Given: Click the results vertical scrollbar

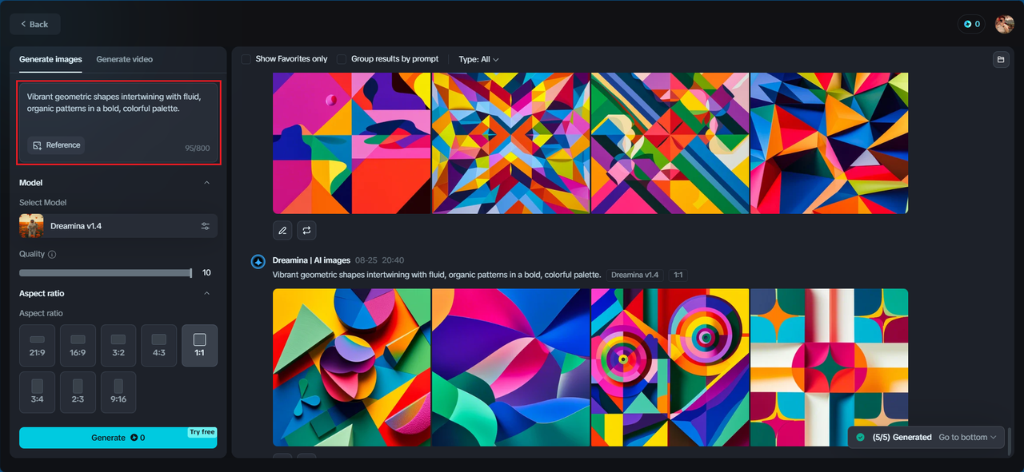Looking at the screenshot, I should (1010, 440).
